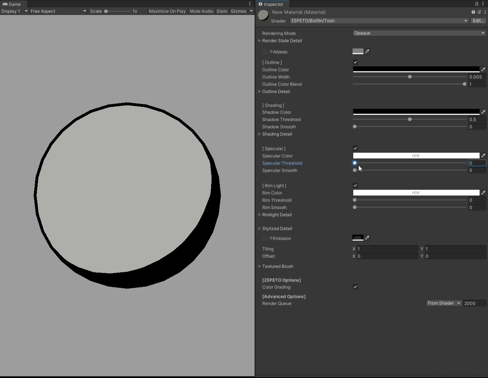Open the Albedo color eyedropper
Image resolution: width=488 pixels, height=378 pixels.
pyautogui.click(x=367, y=51)
